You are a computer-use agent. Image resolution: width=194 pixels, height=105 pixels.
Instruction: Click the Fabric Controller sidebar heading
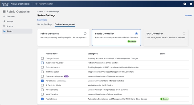18,12
